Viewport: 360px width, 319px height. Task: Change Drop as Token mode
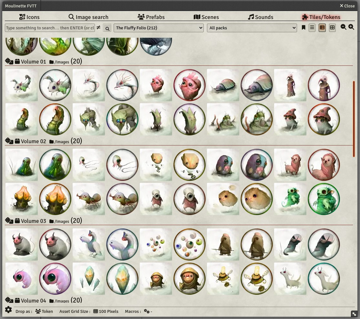pos(44,311)
